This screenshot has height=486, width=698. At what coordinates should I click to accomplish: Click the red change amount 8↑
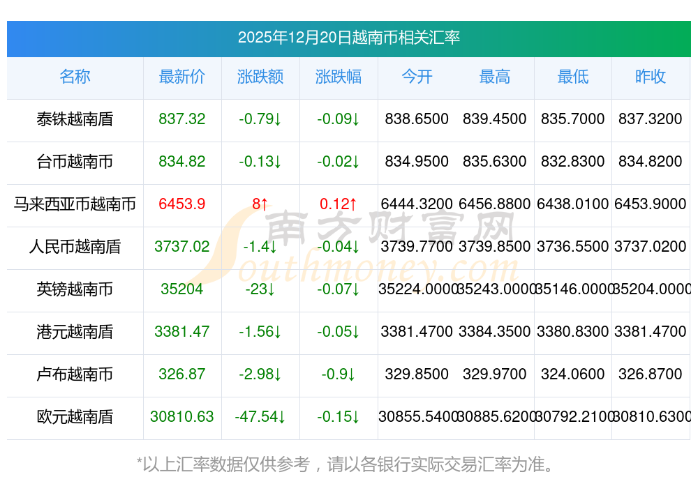tap(260, 204)
